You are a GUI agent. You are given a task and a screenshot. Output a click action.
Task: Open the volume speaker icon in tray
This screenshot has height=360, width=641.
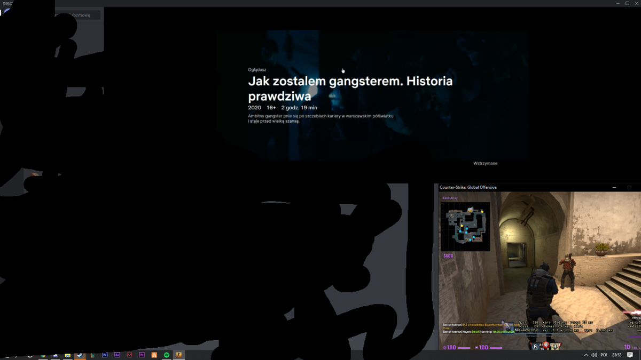[595, 355]
